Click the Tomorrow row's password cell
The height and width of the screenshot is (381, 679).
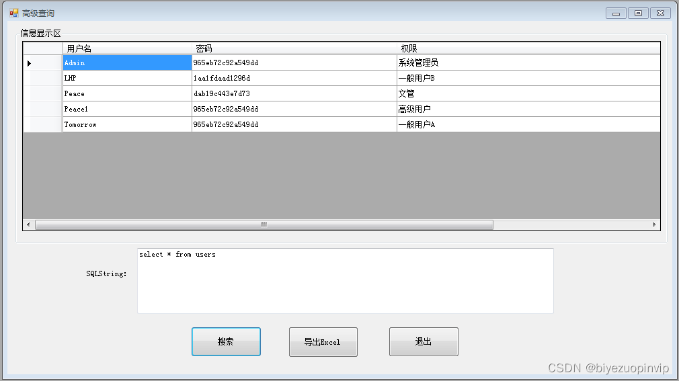[294, 124]
